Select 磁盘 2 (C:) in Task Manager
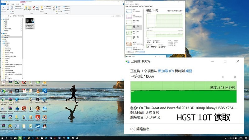Screen dimensions: 249x140 coord(134,33)
